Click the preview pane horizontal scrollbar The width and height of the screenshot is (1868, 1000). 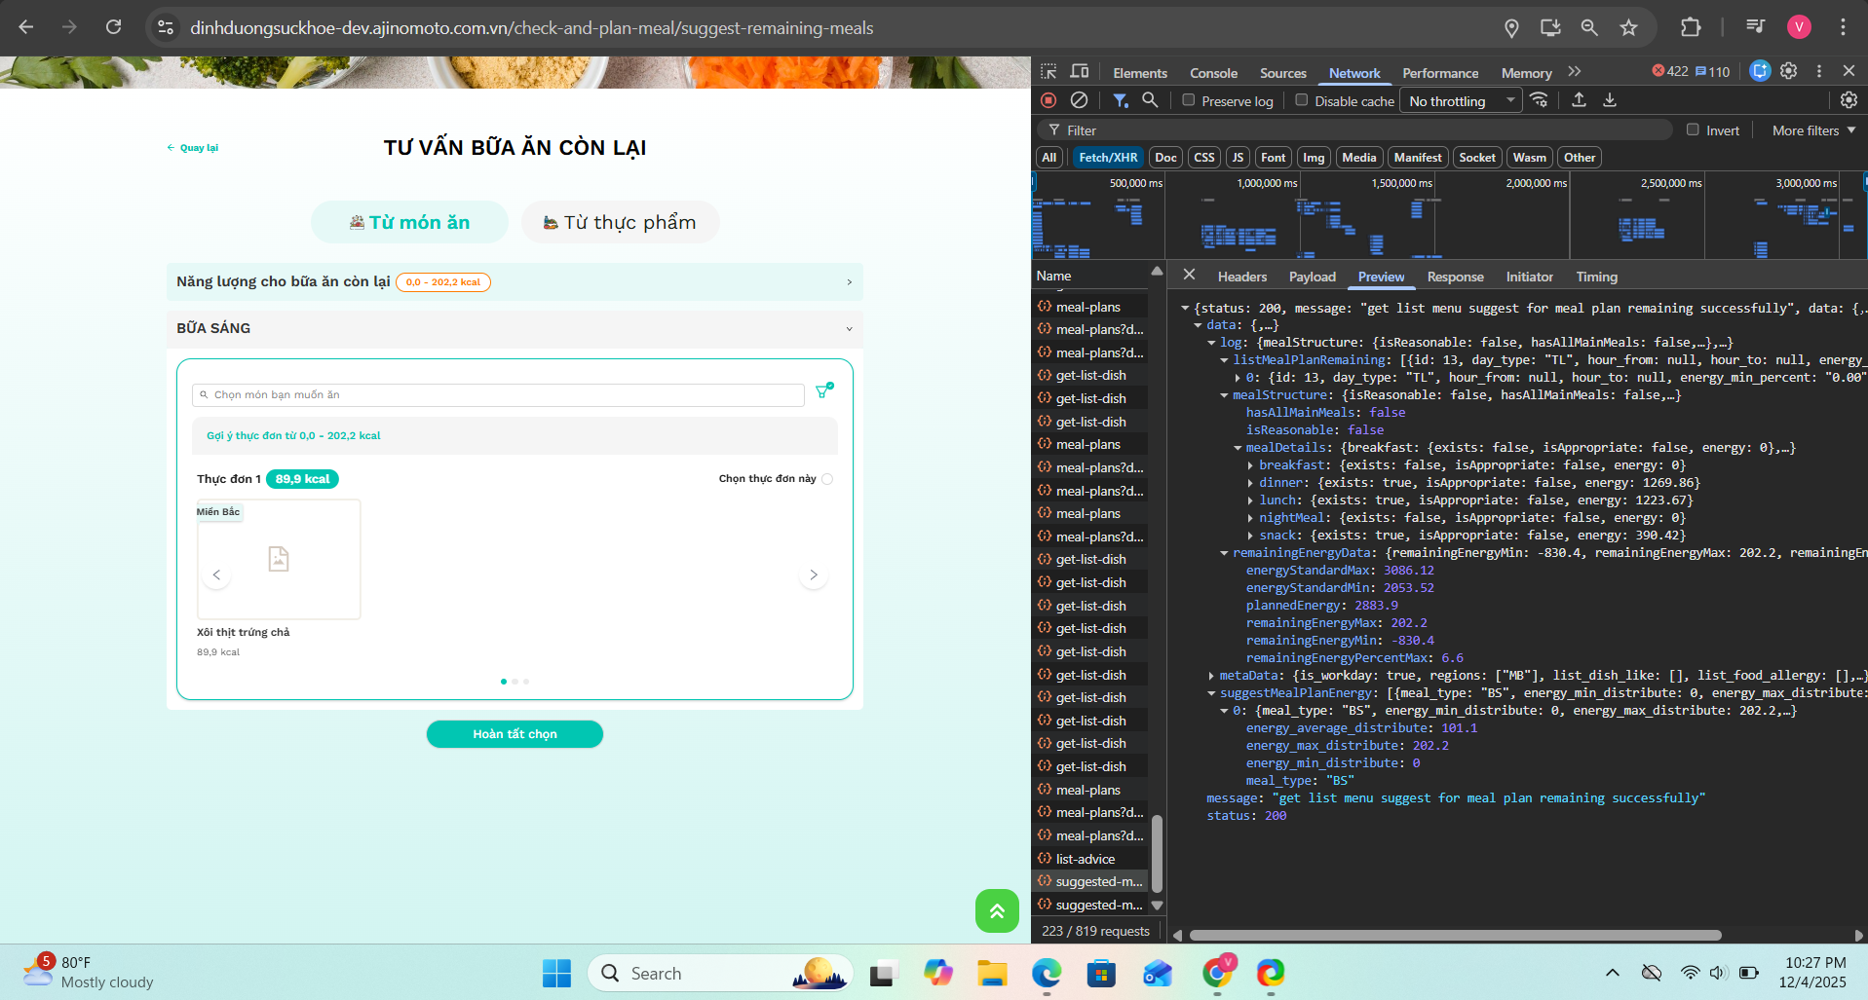(1455, 935)
